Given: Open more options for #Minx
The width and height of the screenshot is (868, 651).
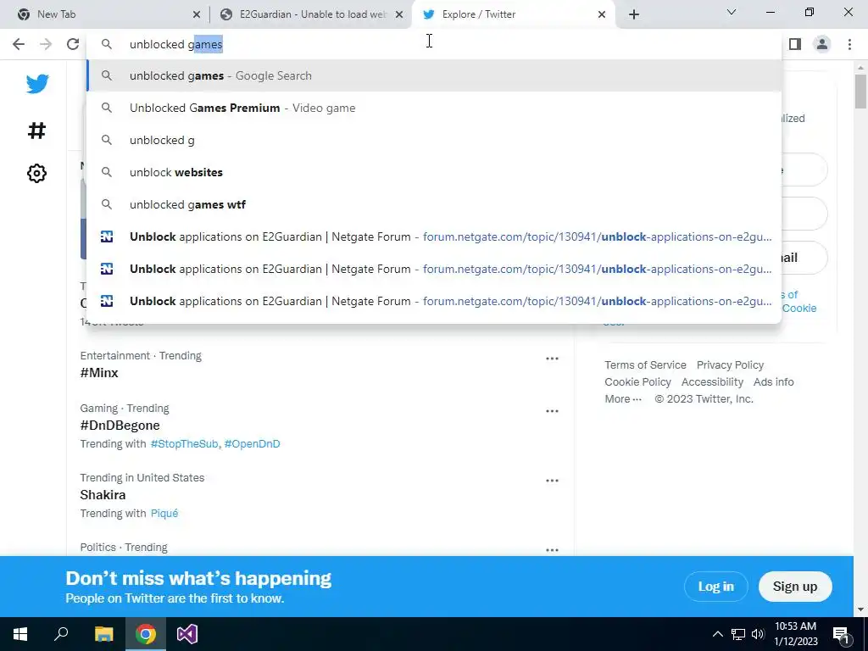Looking at the screenshot, I should 552,359.
